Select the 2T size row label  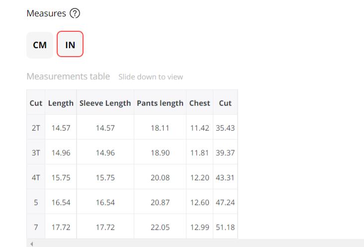(36, 128)
